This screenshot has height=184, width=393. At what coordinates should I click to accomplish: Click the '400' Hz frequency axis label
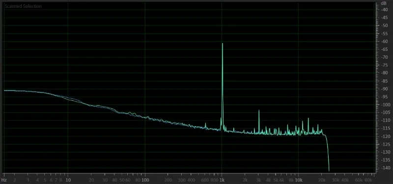(191, 180)
